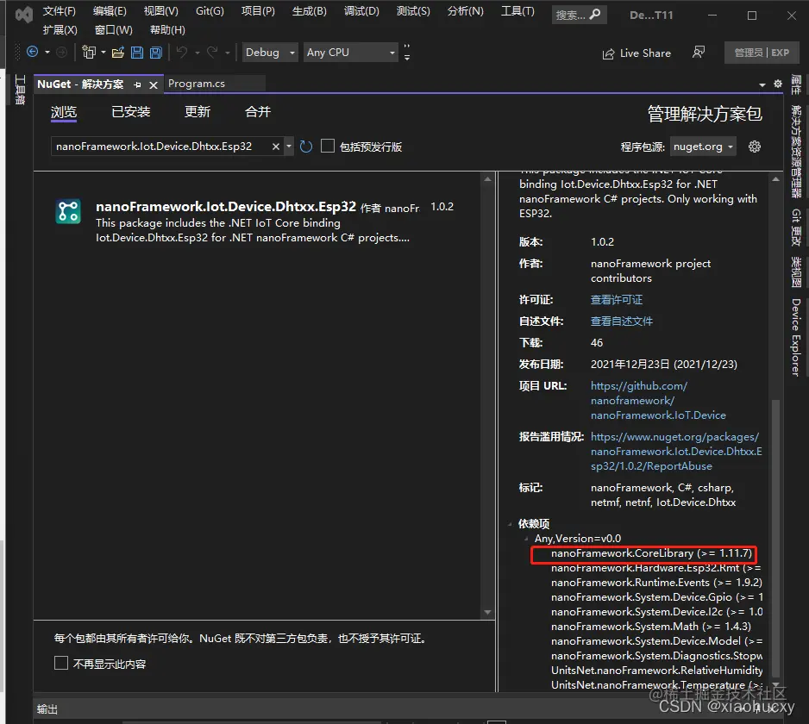The height and width of the screenshot is (724, 809).
Task: Open the Debug menu 调试(D)
Action: tap(361, 11)
